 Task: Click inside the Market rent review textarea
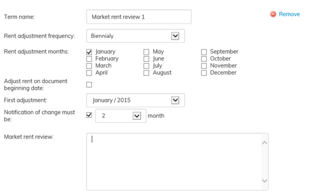pyautogui.click(x=173, y=162)
